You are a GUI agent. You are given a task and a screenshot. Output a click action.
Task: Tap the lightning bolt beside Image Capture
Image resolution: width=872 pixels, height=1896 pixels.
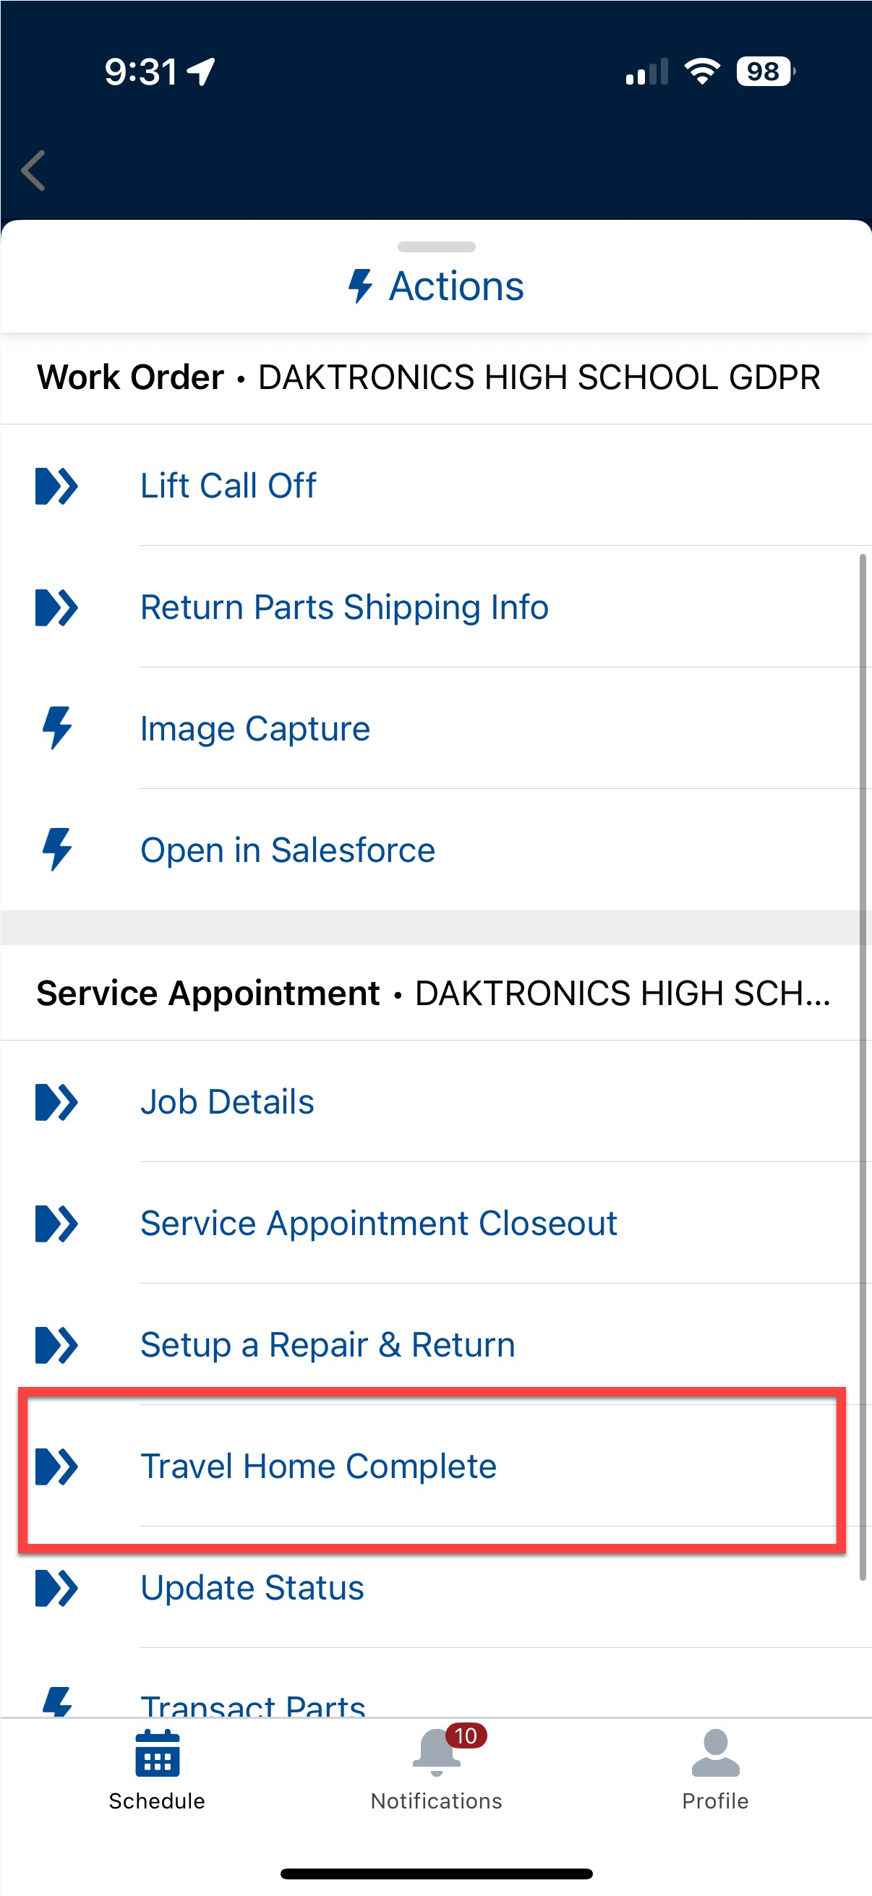pyautogui.click(x=56, y=728)
